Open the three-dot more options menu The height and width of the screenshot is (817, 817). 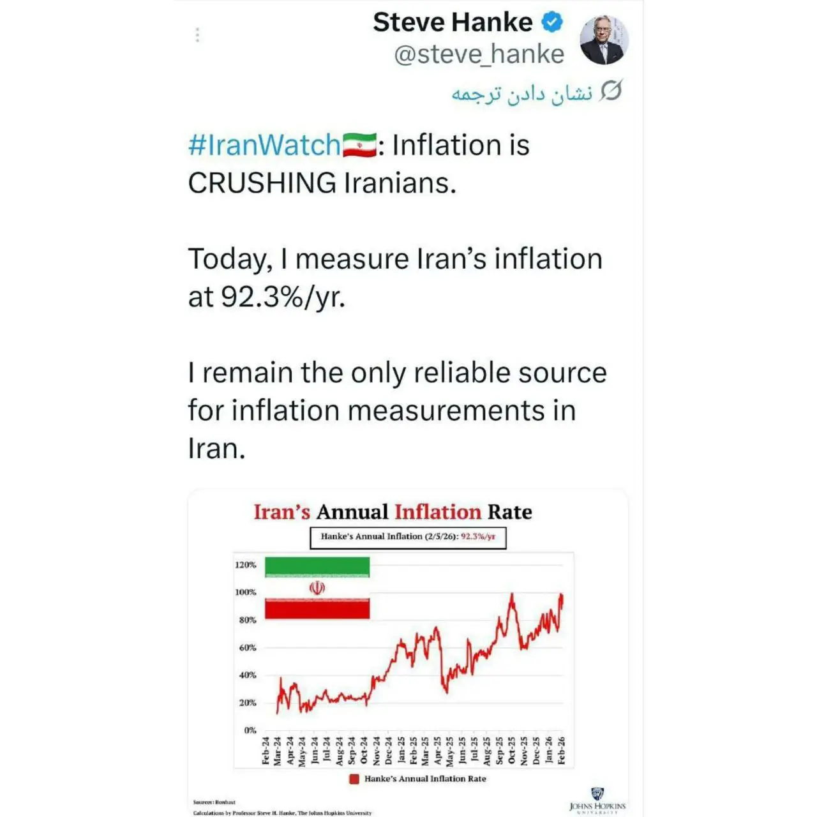coord(197,34)
